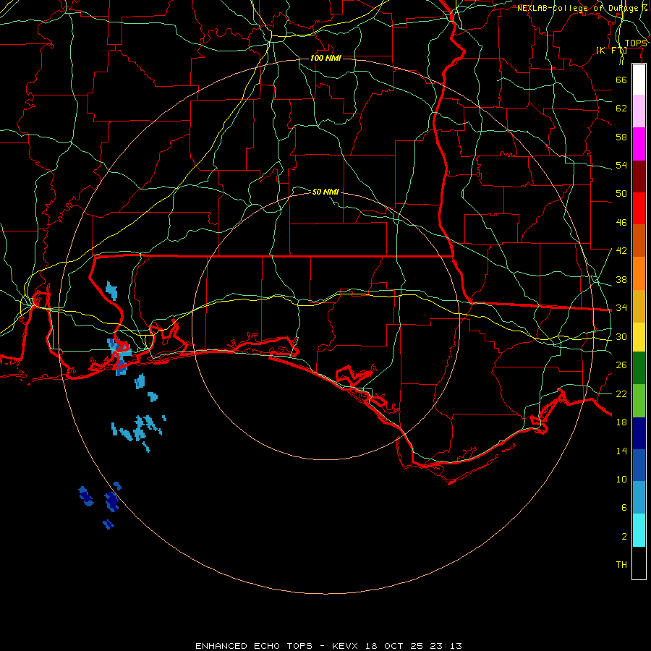Click the legend value "2"
This screenshot has width=651, height=651.
pyautogui.click(x=624, y=537)
